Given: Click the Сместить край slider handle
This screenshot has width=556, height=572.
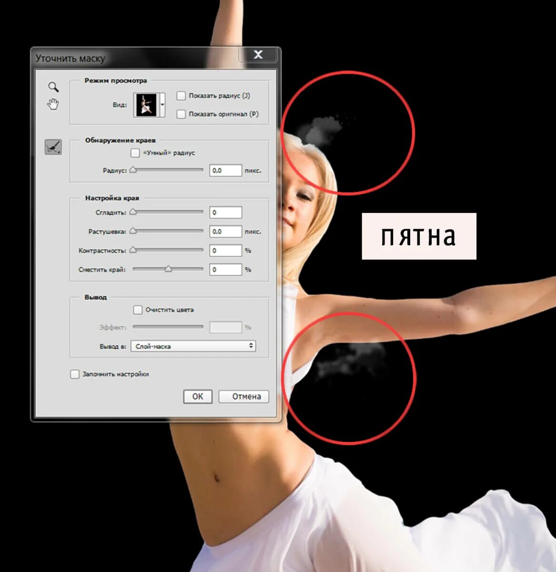Looking at the screenshot, I should (x=168, y=269).
